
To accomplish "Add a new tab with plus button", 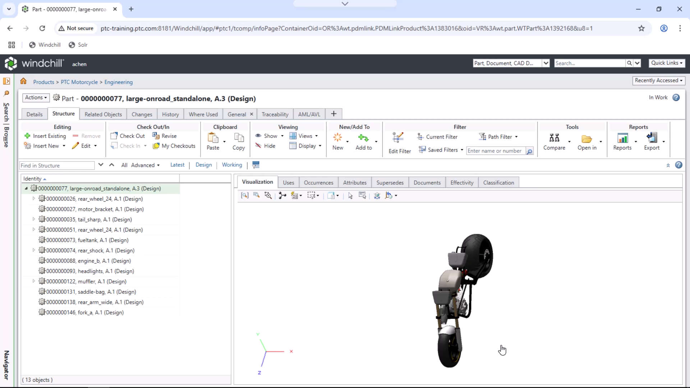I will (x=333, y=114).
